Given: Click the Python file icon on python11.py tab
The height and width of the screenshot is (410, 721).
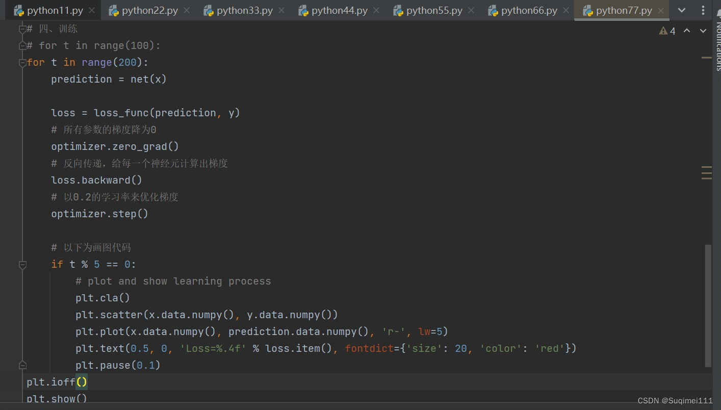Looking at the screenshot, I should pos(19,11).
